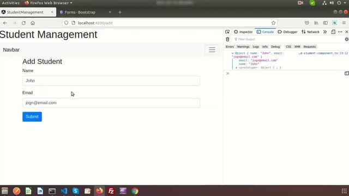Launch Visual Studio Code from dock
This screenshot has height=196, width=349.
(64, 191)
